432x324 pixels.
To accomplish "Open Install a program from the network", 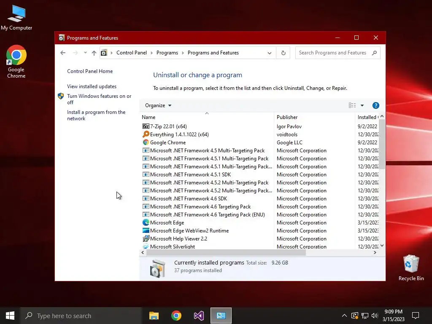I will [96, 115].
